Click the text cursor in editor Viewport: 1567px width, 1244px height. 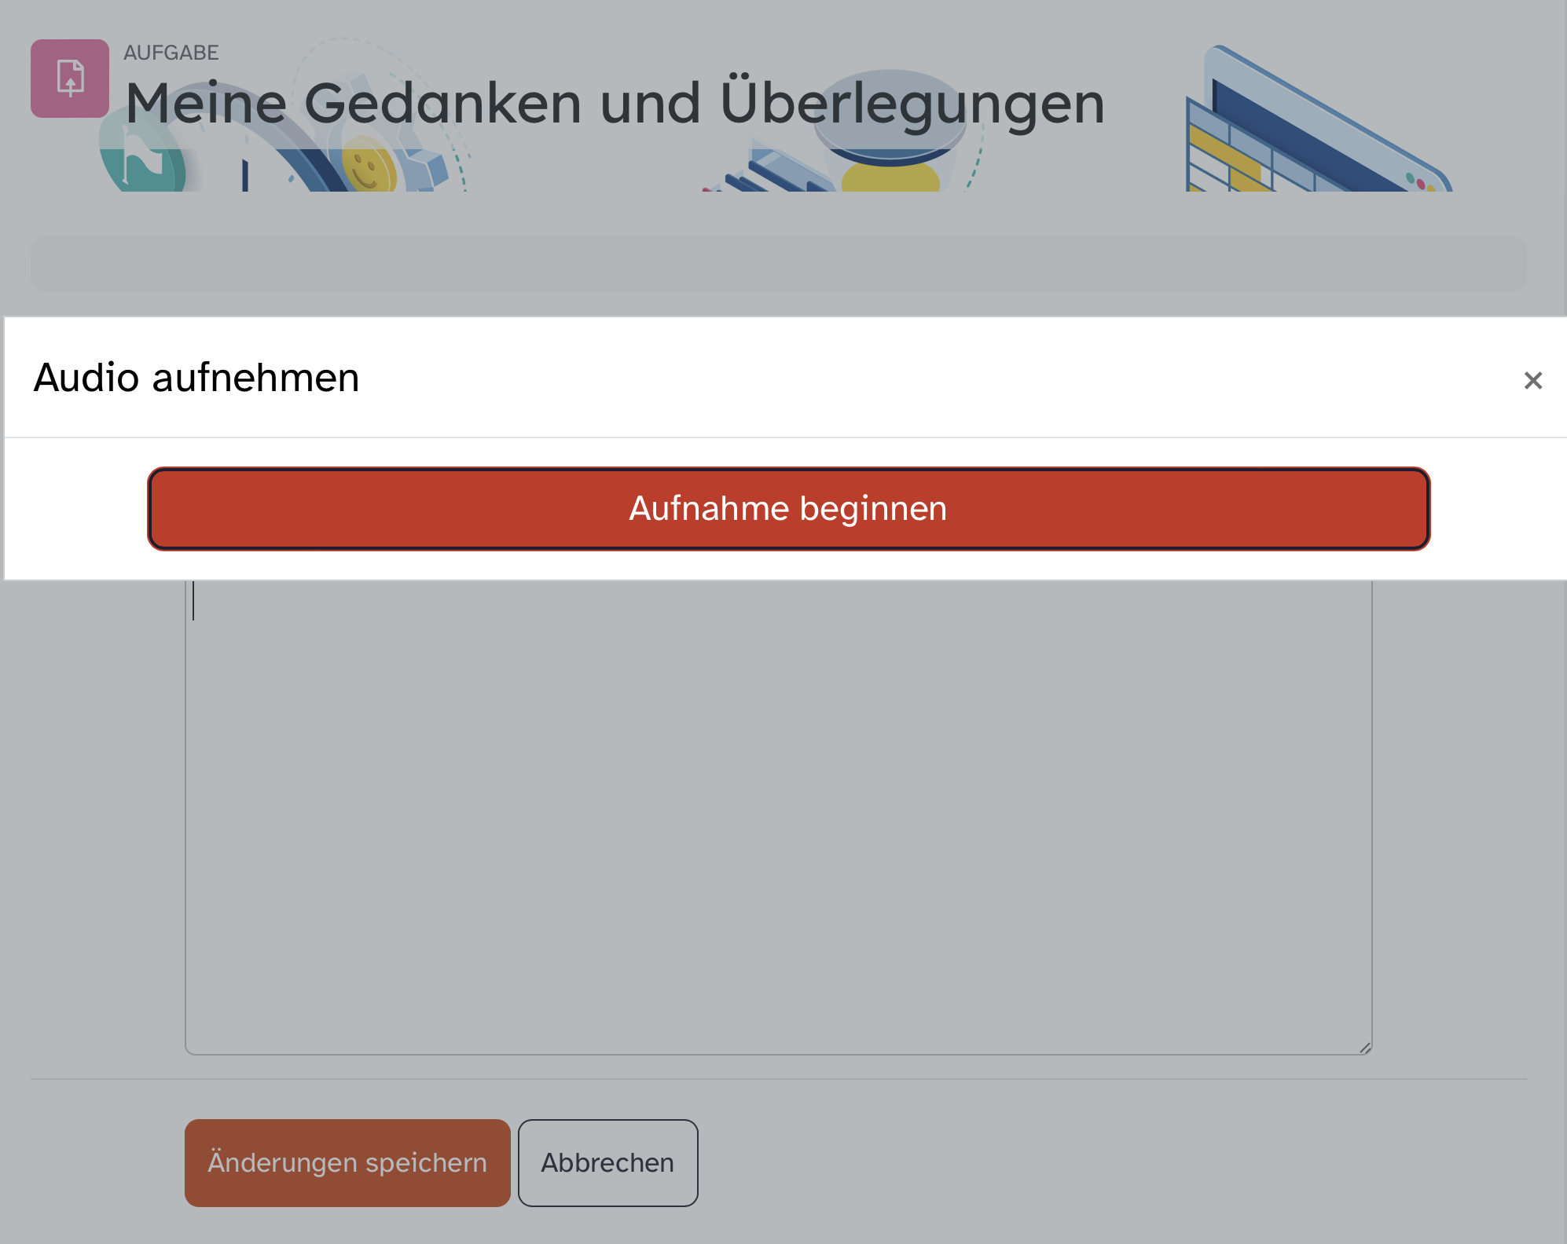(193, 601)
